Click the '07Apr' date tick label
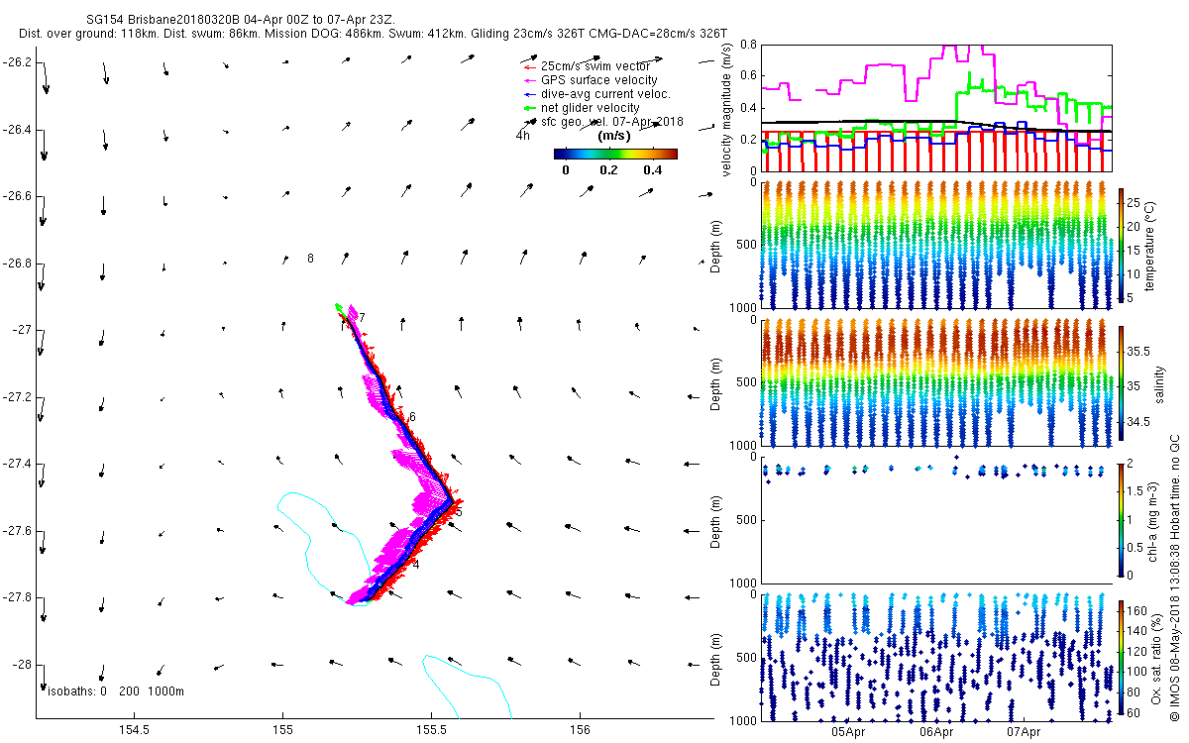Screen dimensions: 1189x743 pos(1024,732)
